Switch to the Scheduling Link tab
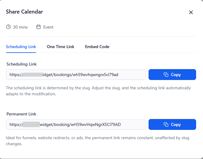Screen dimensions: 203x159 point(21,47)
